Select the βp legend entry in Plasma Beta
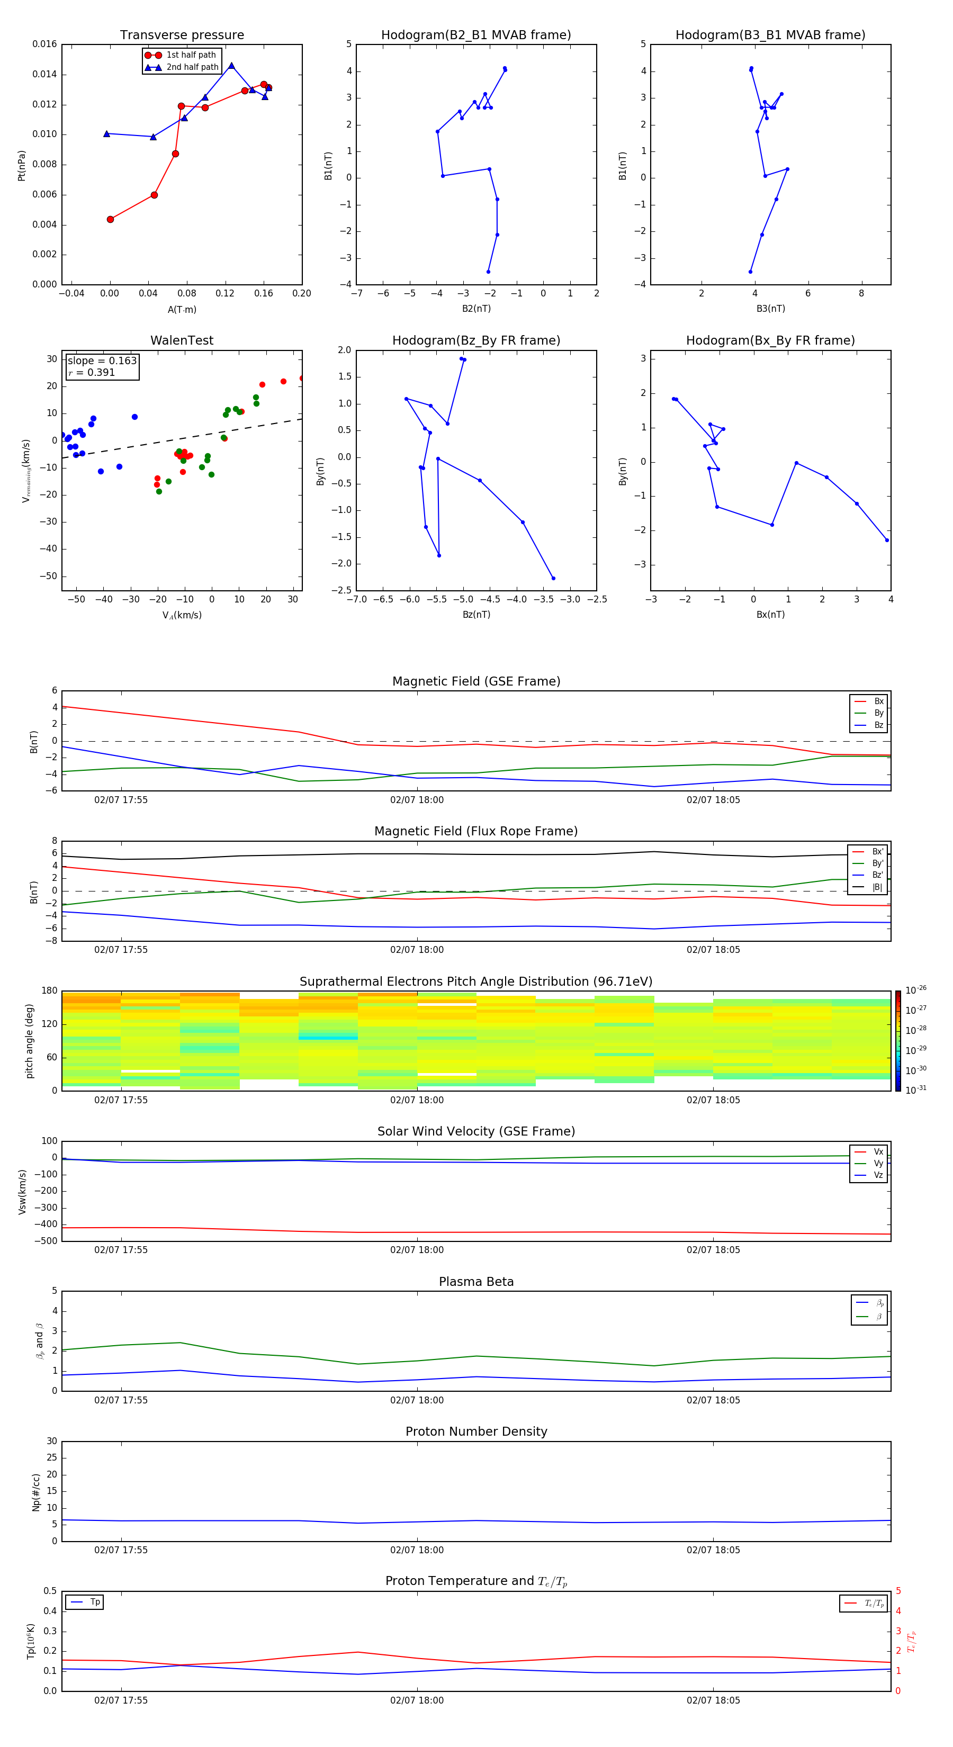This screenshot has height=1747, width=953. 870,1303
